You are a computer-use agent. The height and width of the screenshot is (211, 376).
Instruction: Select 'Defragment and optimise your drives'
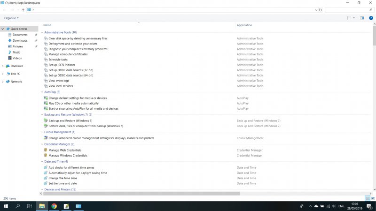coord(73,44)
